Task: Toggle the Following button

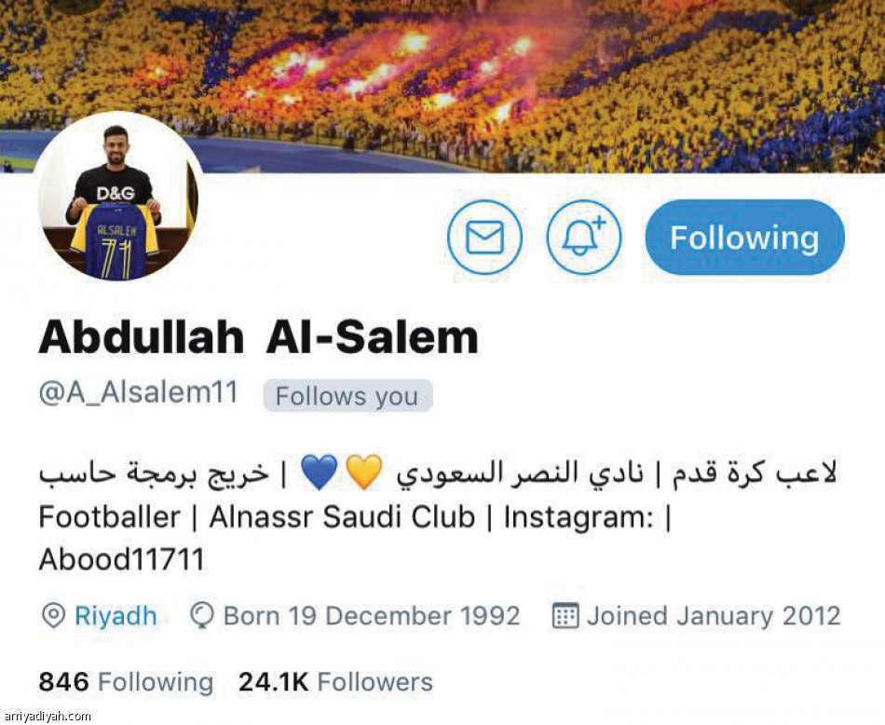Action: 744,237
